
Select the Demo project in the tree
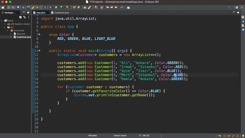coord(9,20)
